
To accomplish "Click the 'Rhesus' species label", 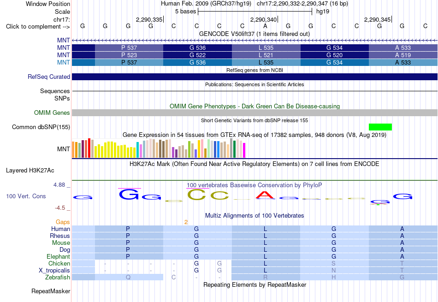I will coord(60,236).
